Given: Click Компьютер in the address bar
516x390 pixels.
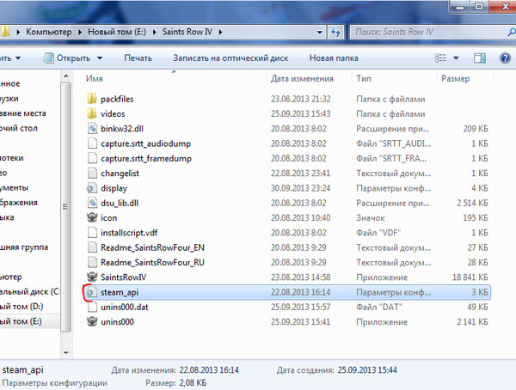Looking at the screenshot, I should 49,32.
